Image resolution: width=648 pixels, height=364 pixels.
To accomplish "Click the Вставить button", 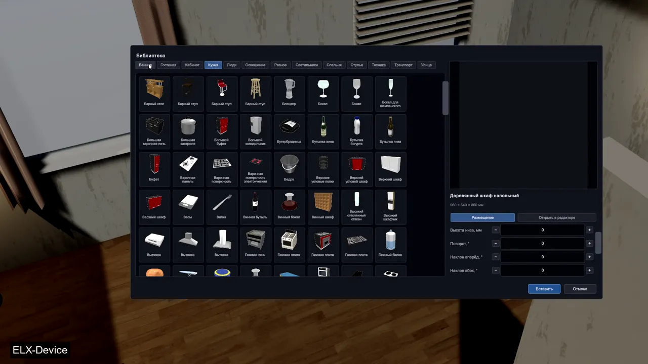I will 544,289.
